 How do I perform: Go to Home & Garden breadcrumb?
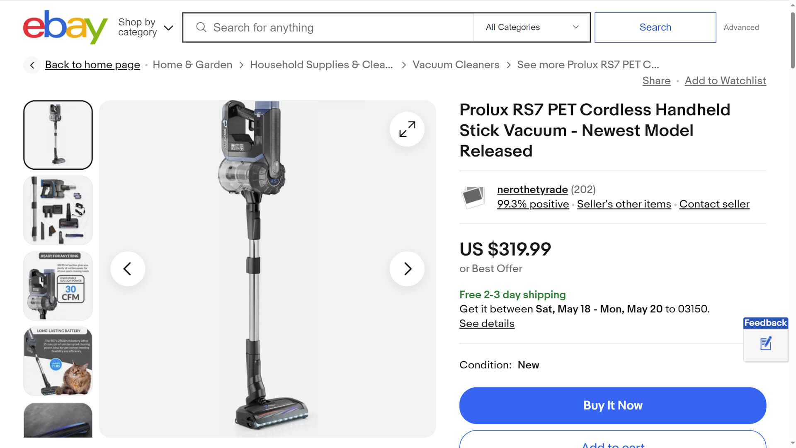click(192, 65)
